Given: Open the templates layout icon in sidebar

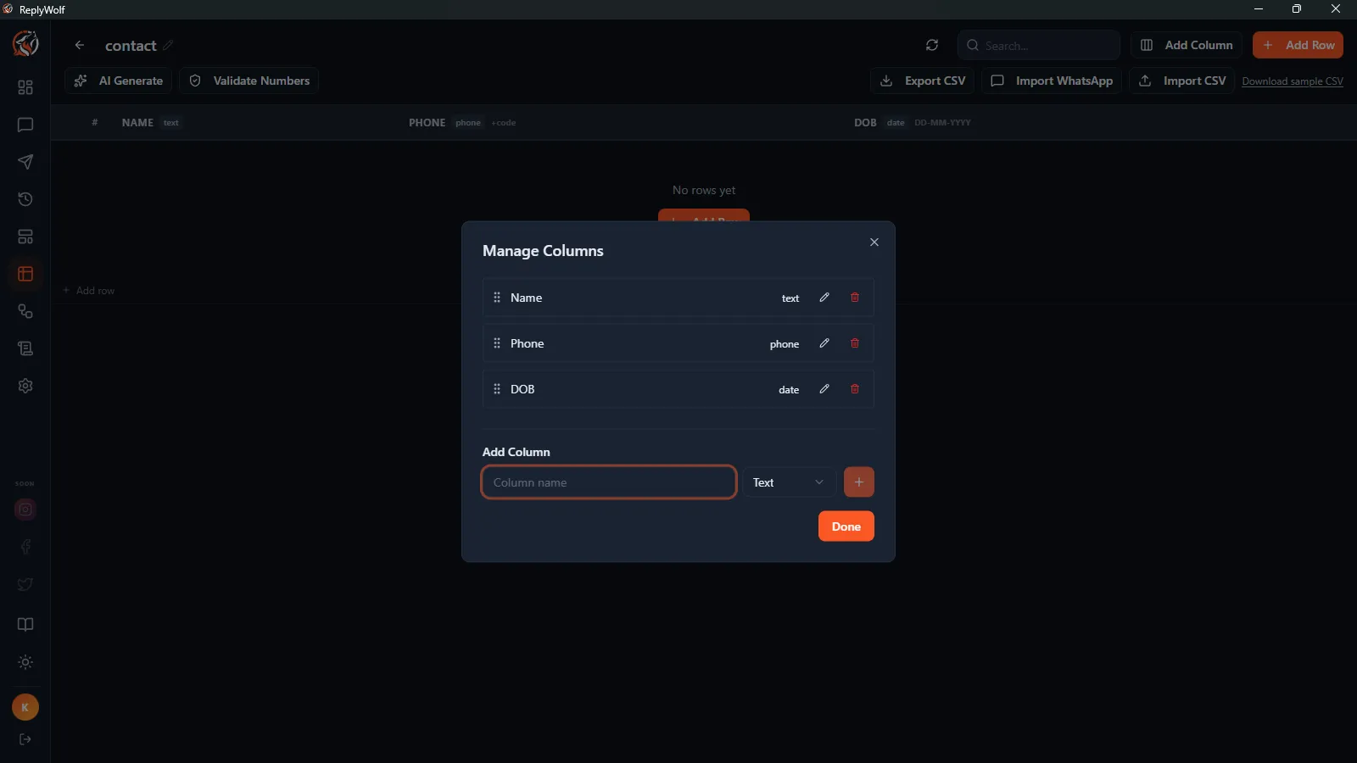Looking at the screenshot, I should point(25,237).
